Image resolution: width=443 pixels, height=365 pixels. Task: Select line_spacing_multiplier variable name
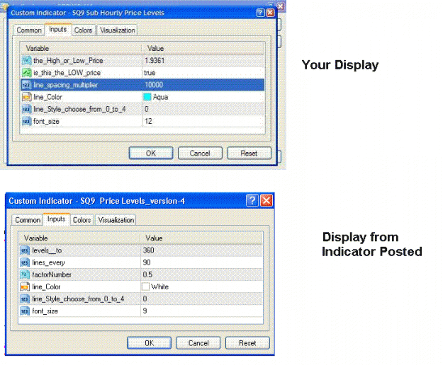click(x=65, y=85)
